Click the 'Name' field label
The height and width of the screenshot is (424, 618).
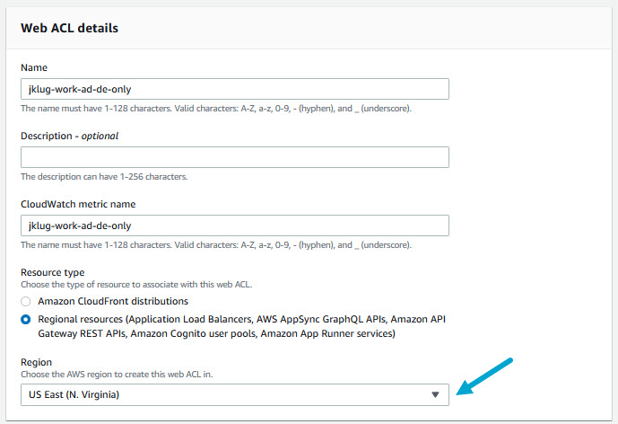[x=34, y=67]
